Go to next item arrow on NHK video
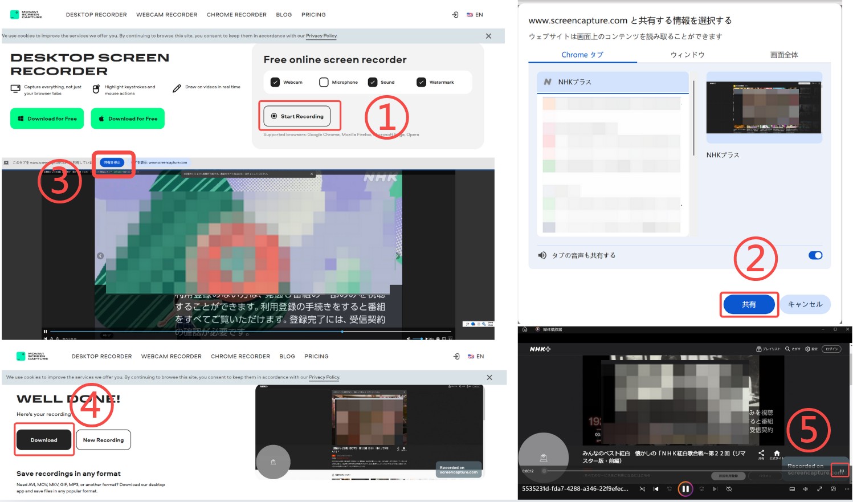The height and width of the screenshot is (502, 853). 397,256
